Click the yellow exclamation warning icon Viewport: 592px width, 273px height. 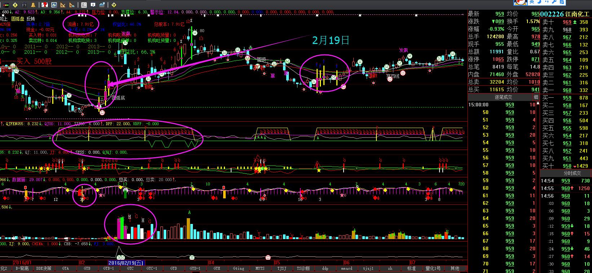pyautogui.click(x=15, y=5)
